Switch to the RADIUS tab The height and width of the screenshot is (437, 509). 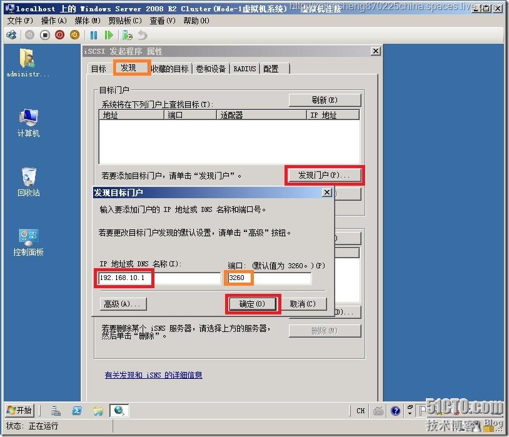[x=244, y=69]
